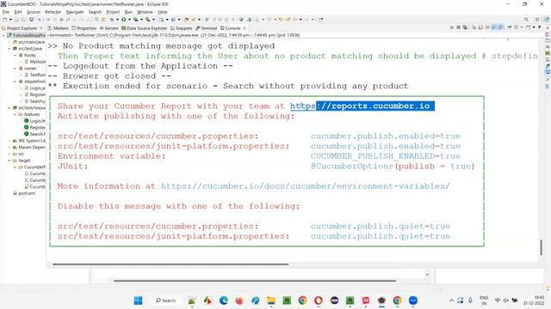Open the Run button dropdown arrow
The width and height of the screenshot is (551, 309).
[129, 20]
